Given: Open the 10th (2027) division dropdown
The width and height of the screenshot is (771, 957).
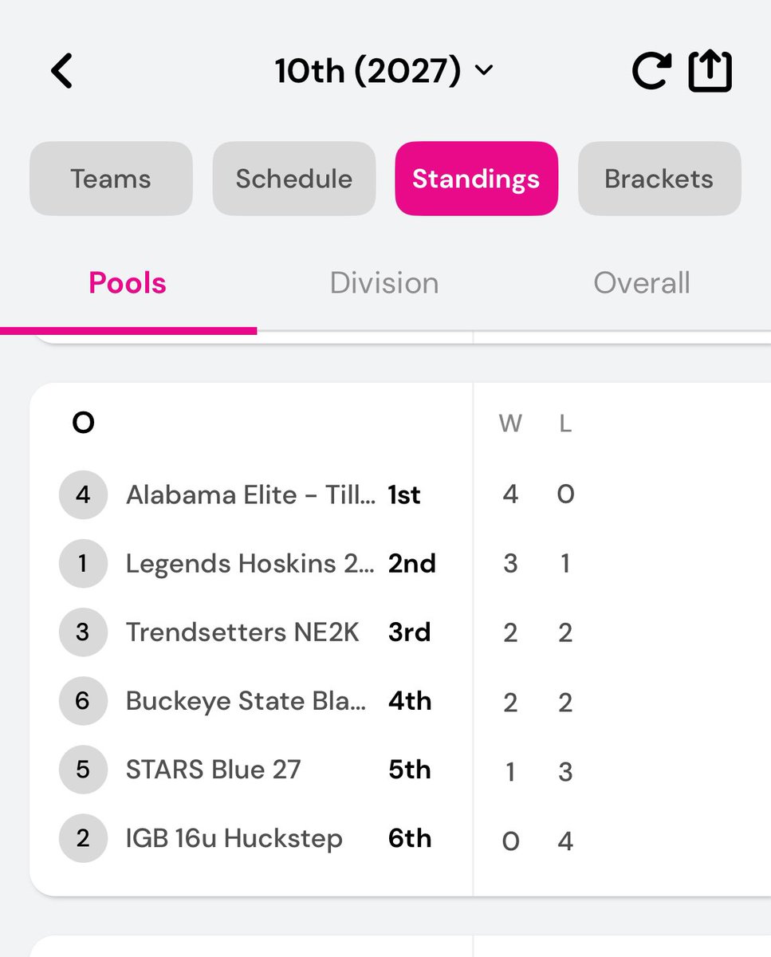Looking at the screenshot, I should [x=368, y=71].
